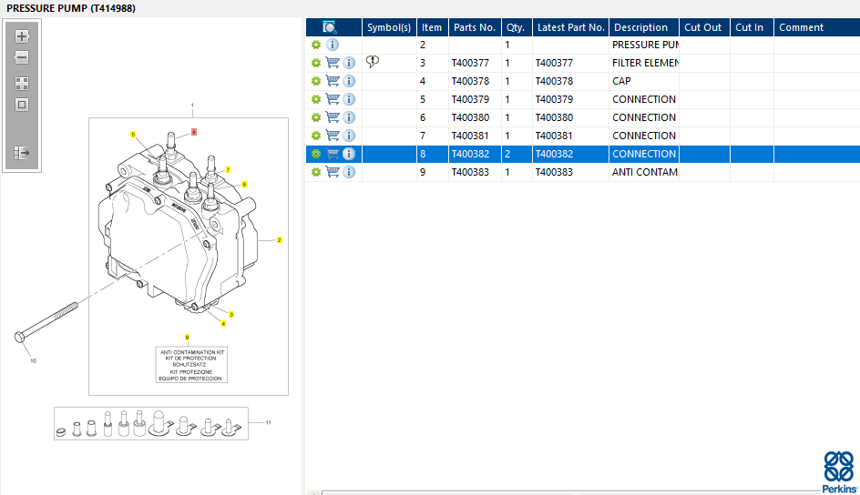Click the gear icon for T400381 row
Viewport: 860px width, 495px height.
pos(316,136)
